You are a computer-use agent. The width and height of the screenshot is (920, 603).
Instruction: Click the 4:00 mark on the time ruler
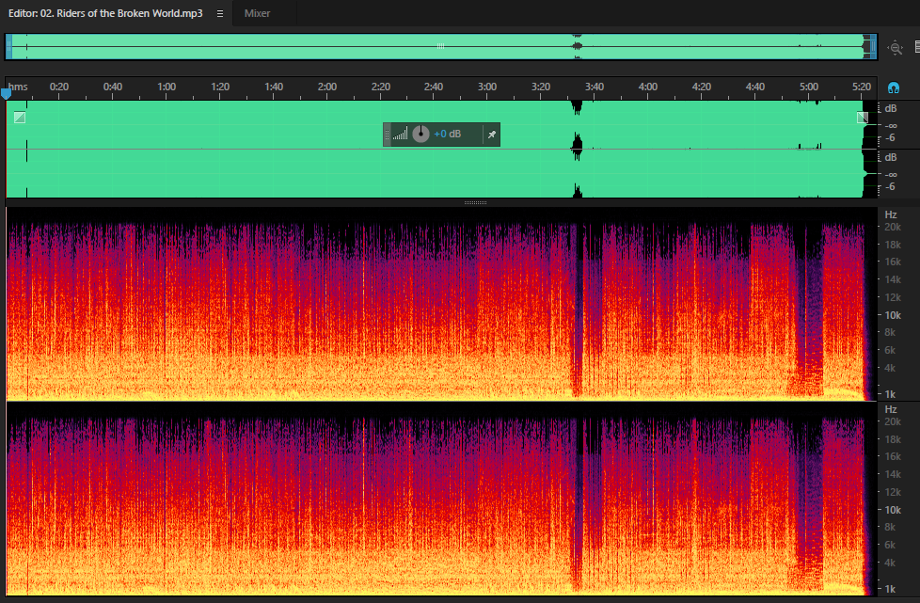[648, 87]
